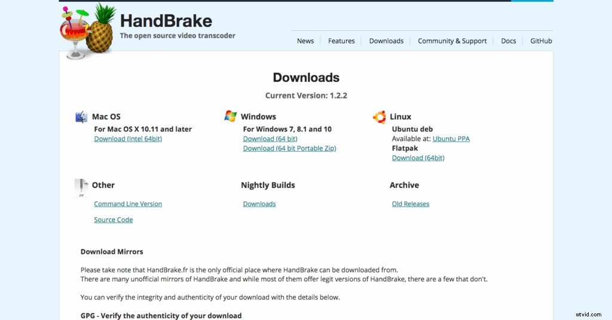Open the Old Releases archive link
The height and width of the screenshot is (320, 612).
pos(410,204)
